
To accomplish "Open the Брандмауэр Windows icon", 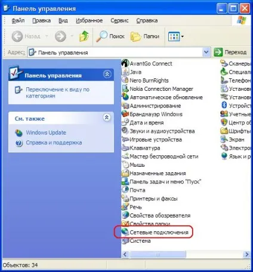I will click(125, 114).
